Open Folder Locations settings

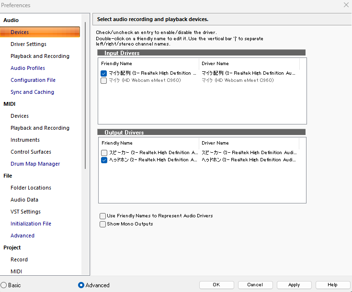[31, 188]
